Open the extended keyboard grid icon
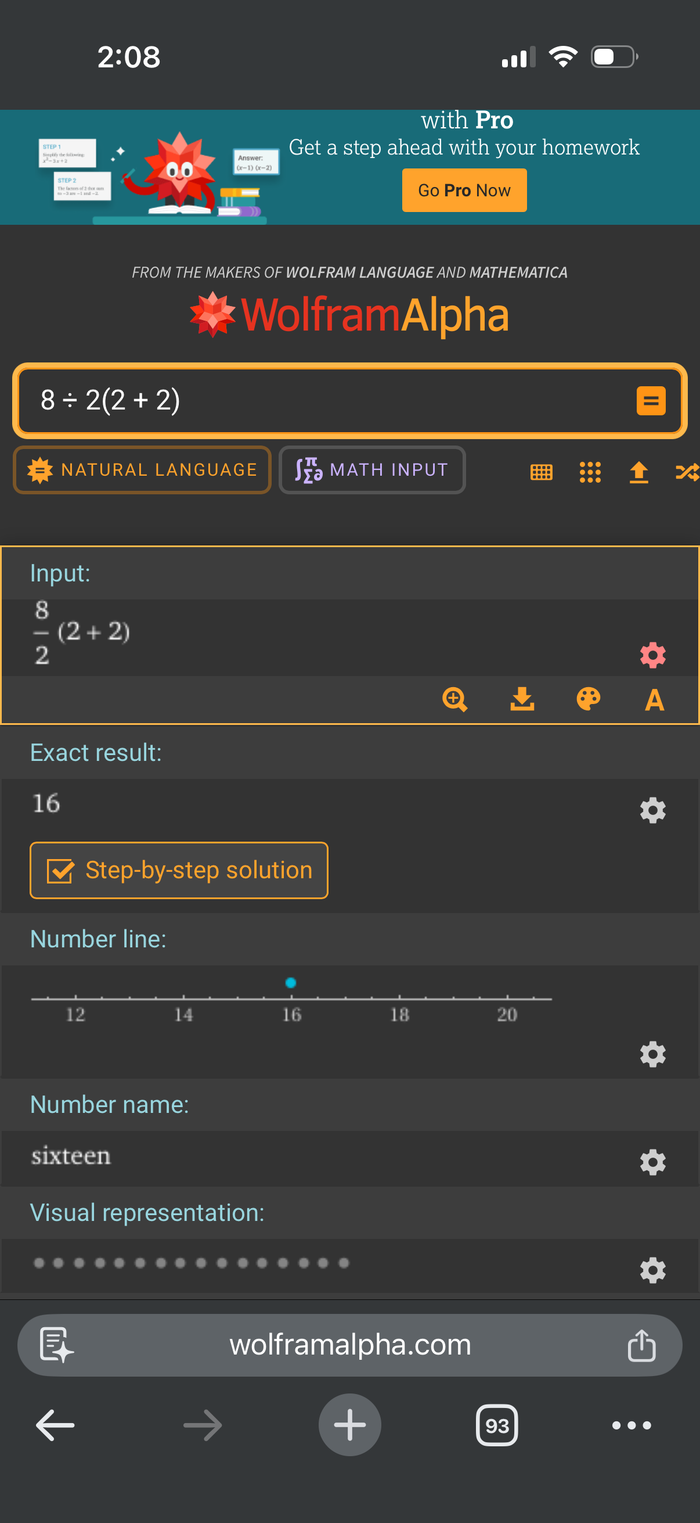The height and width of the screenshot is (1523, 700). pos(541,472)
